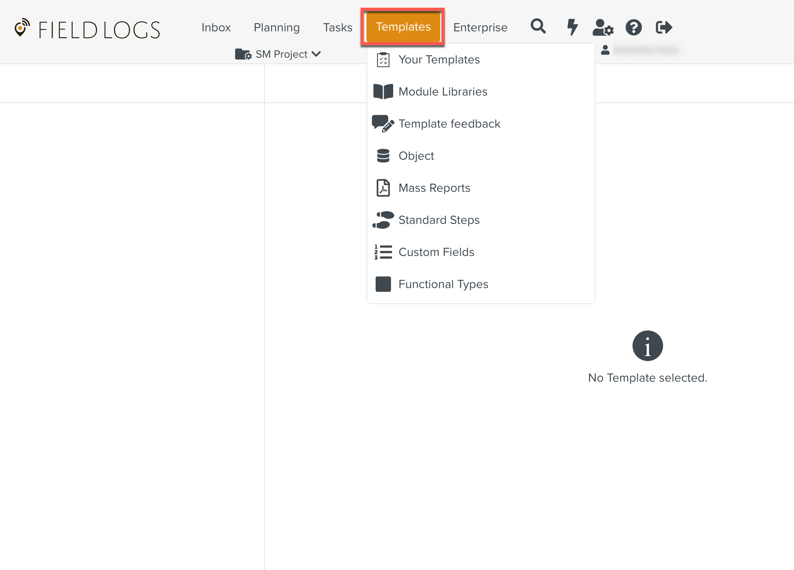Switch to the Planning tab
Viewport: 794px width, 570px height.
point(277,28)
